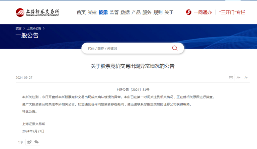This screenshot has width=257, height=149.
Task: Open the 监管 menu item
Action: click(114, 12)
